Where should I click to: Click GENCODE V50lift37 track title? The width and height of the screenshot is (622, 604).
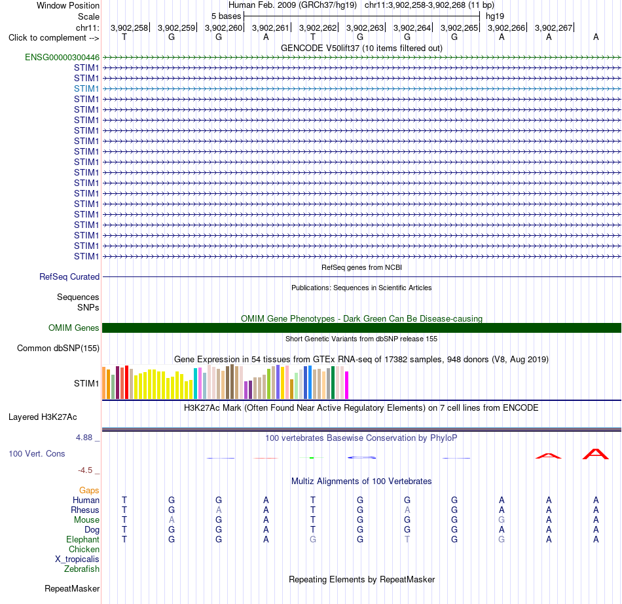click(361, 48)
